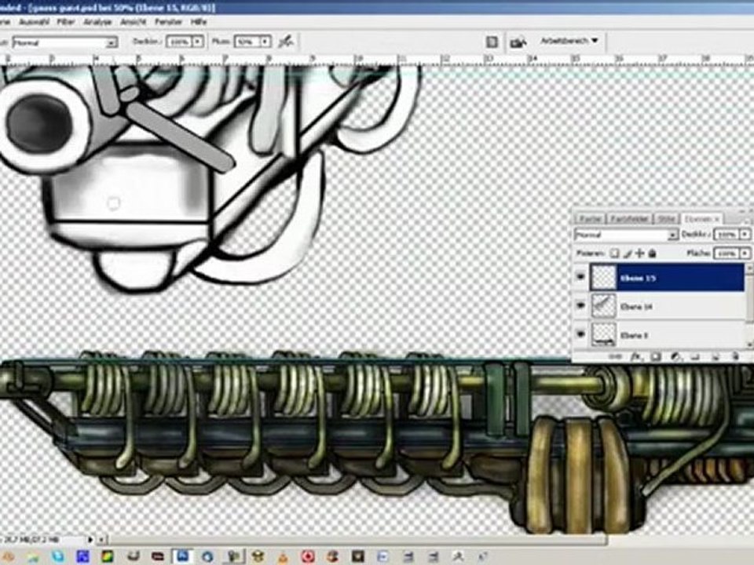Viewport: 754px width, 565px height.
Task: Toggle lock position cross icon
Action: pyautogui.click(x=639, y=253)
